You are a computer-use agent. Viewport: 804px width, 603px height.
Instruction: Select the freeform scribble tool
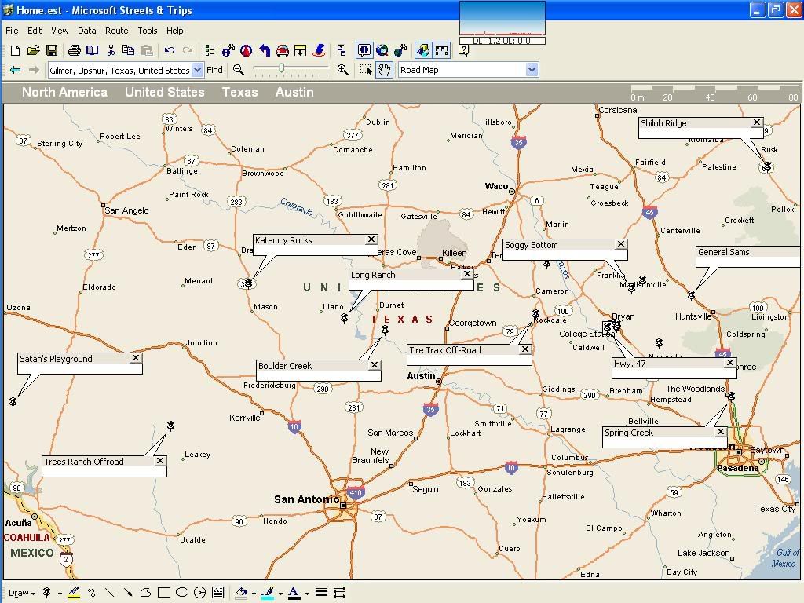92,593
